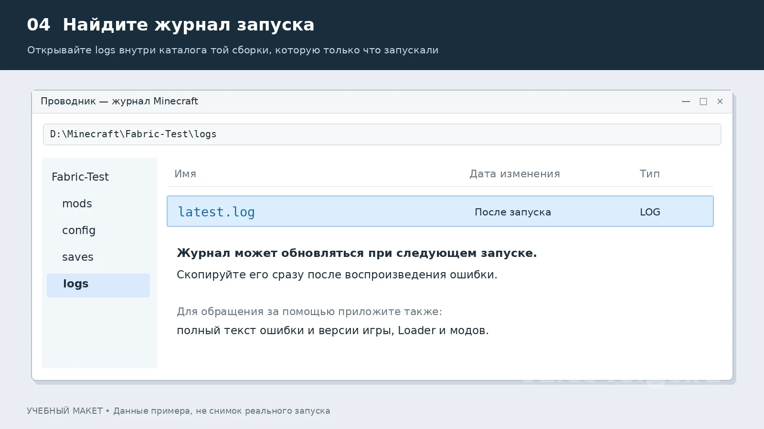Minimize the Проводник window
Screen dimensions: 764x429
[686, 102]
